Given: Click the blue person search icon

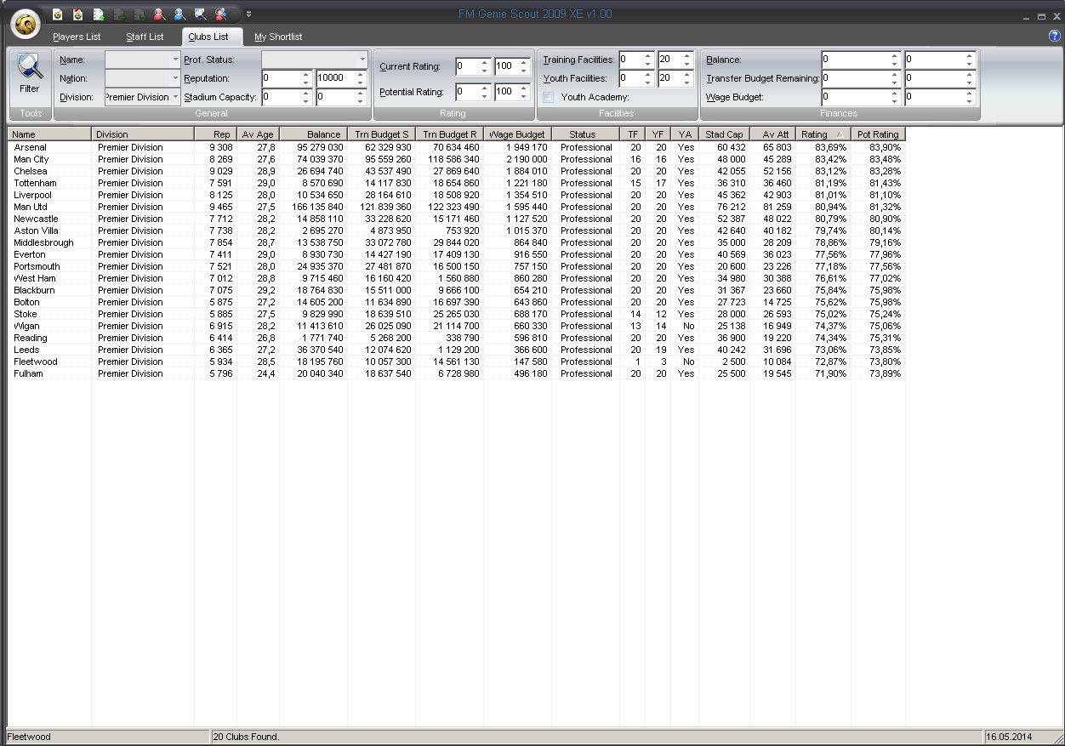Looking at the screenshot, I should 179,14.
